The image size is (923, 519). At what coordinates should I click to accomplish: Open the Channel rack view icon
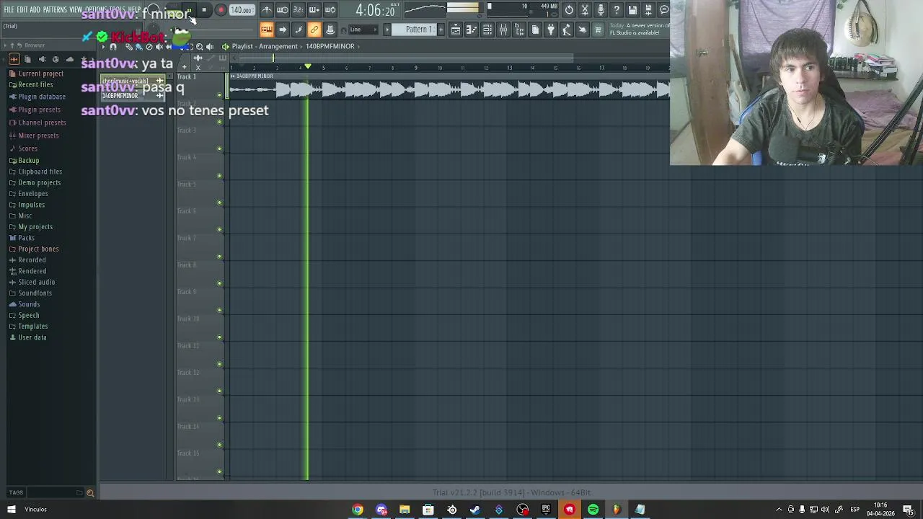click(487, 30)
